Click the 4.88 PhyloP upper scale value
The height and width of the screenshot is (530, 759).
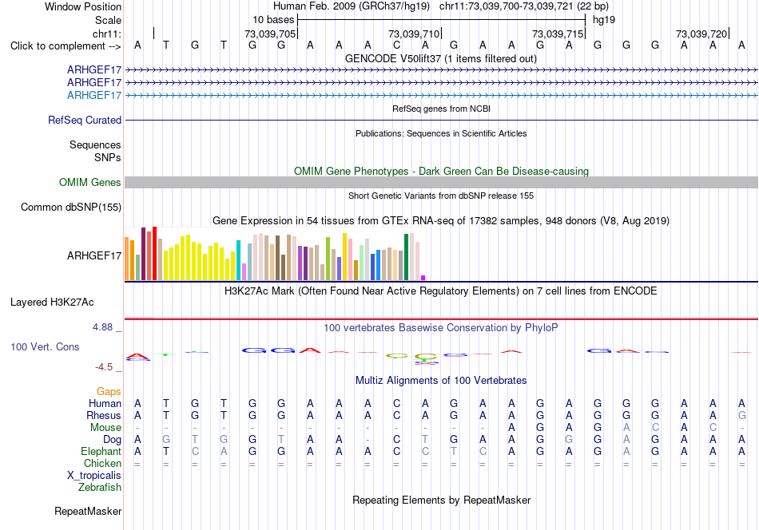(102, 327)
